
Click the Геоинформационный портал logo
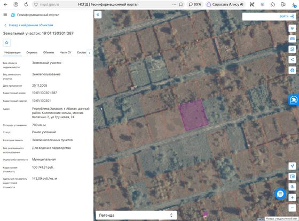point(35,15)
